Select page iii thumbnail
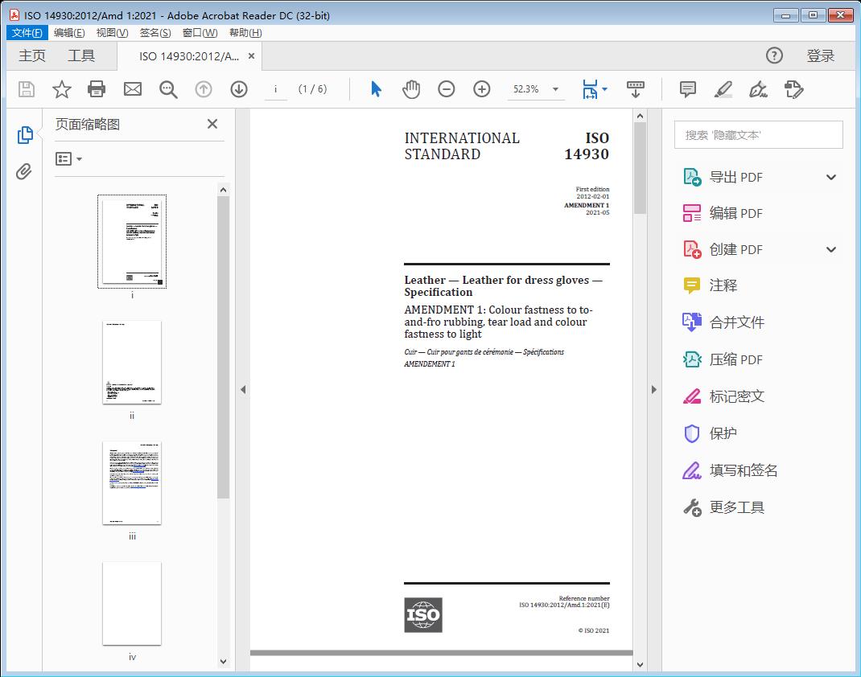This screenshot has width=861, height=677. (x=132, y=482)
